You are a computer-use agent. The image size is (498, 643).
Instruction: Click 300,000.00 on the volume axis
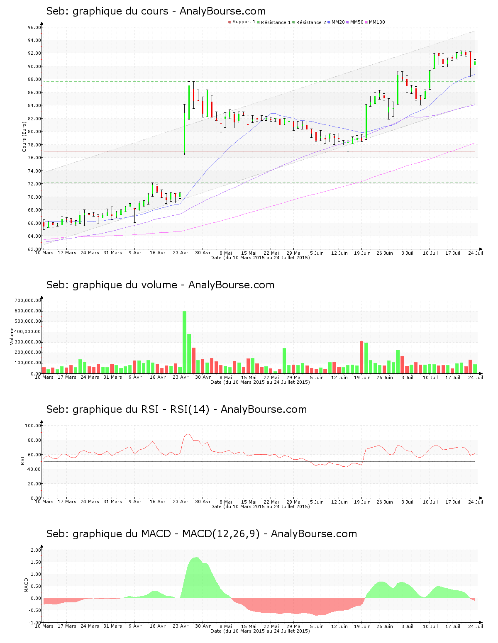[x=28, y=342]
